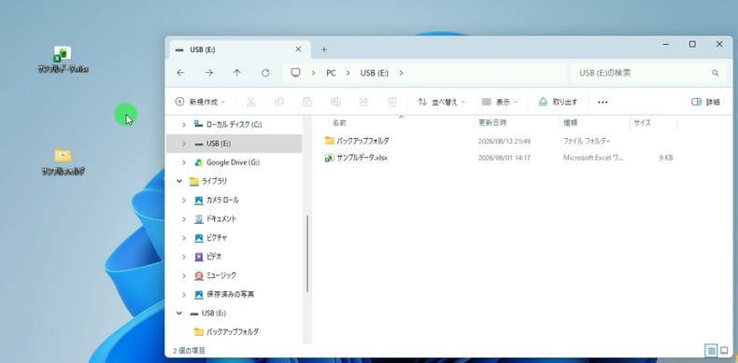Refresh the USB (E:) view
Viewport: 738px width, 363px height.
coord(265,73)
